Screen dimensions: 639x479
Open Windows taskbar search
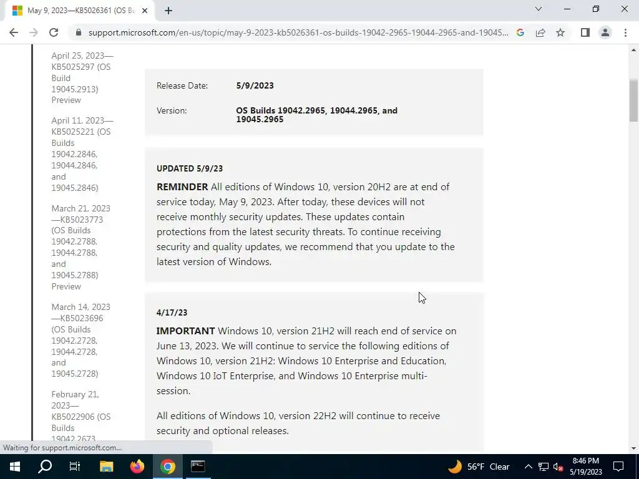pos(45,467)
